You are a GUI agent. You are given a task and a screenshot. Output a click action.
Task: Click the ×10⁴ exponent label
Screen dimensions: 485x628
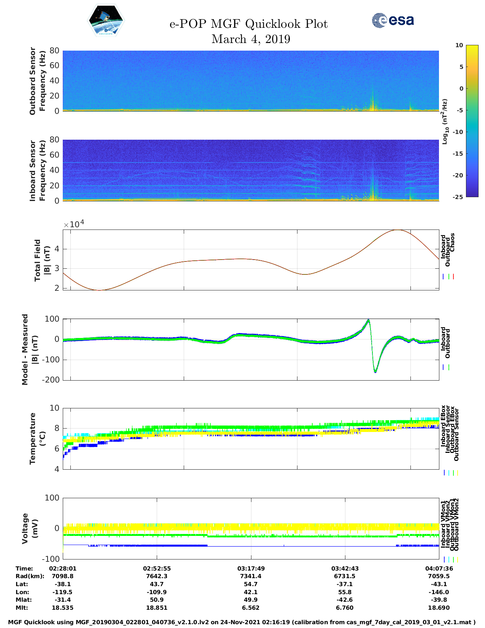coord(74,224)
